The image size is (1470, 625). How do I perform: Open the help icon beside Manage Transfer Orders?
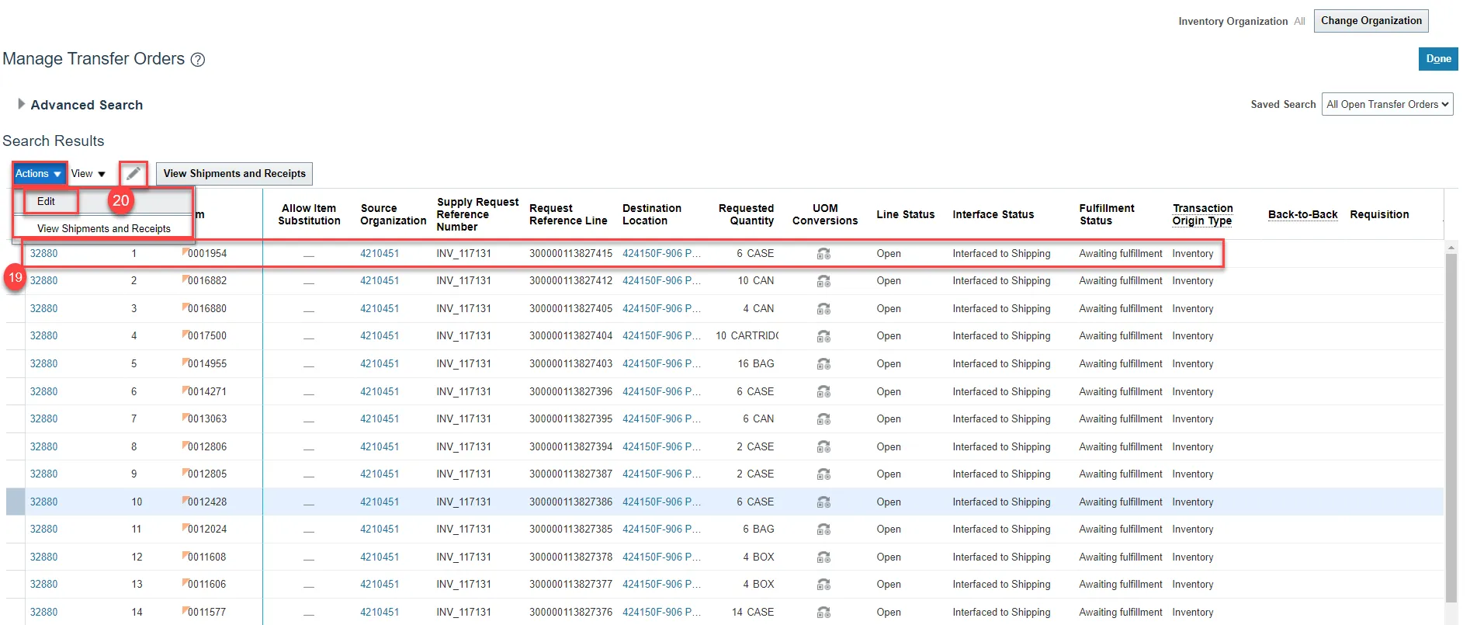click(198, 60)
